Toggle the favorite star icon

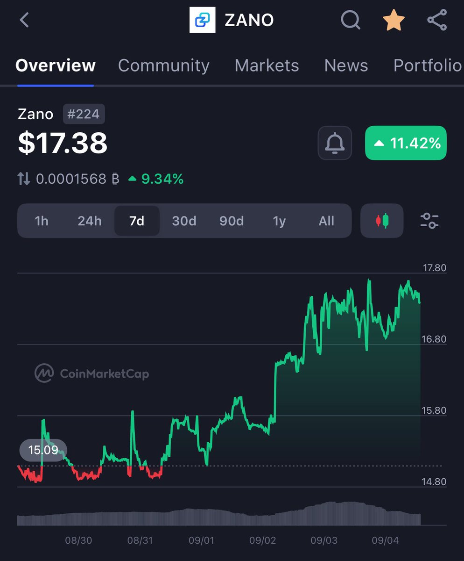click(x=394, y=20)
